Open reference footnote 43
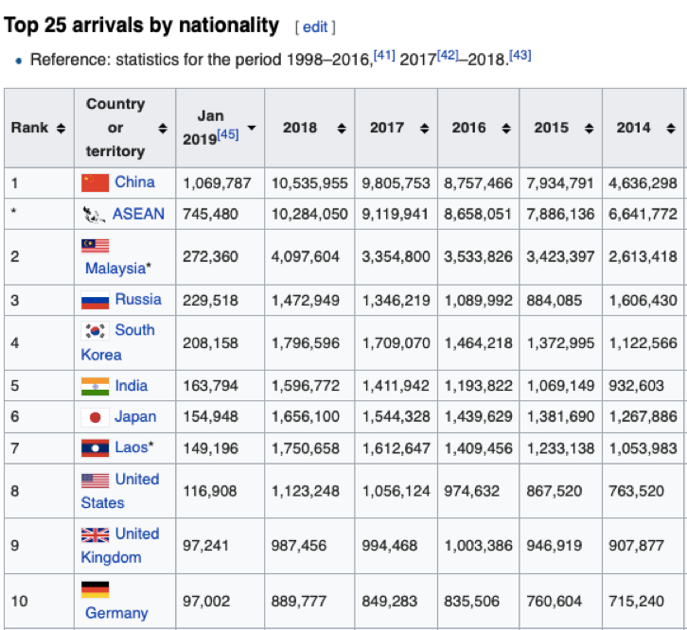This screenshot has height=630, width=687. tap(520, 56)
